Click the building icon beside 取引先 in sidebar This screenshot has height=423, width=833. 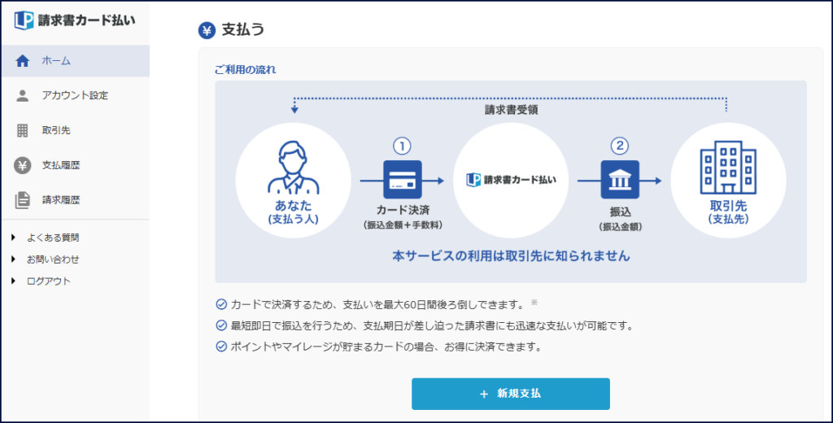click(x=23, y=130)
